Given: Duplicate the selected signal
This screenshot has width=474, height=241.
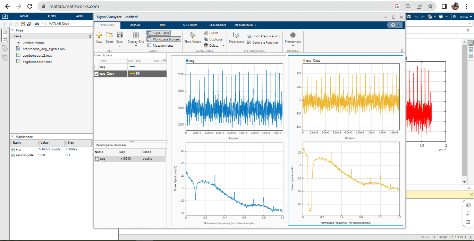Looking at the screenshot, I should [x=213, y=39].
